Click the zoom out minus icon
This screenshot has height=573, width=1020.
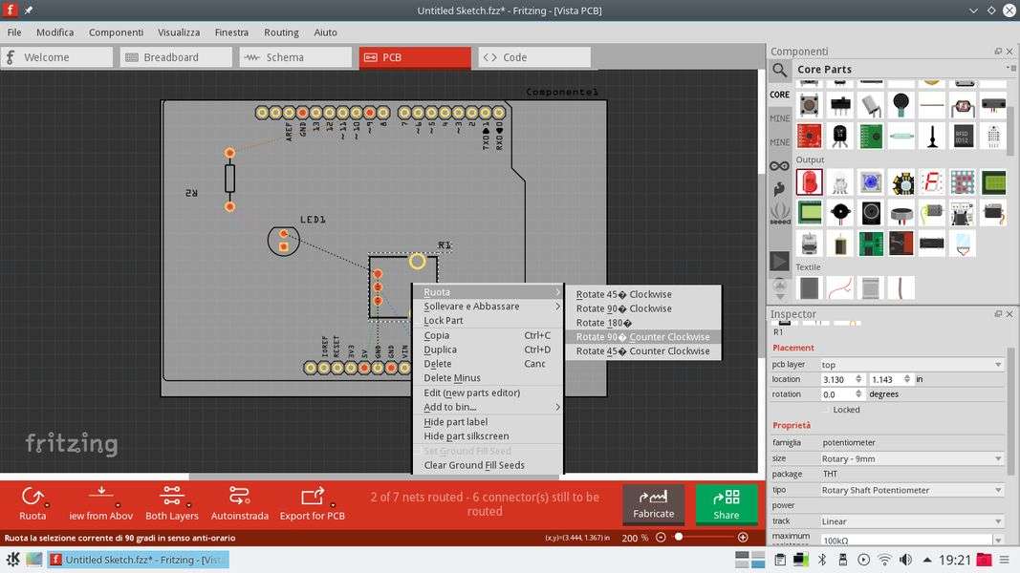(661, 538)
